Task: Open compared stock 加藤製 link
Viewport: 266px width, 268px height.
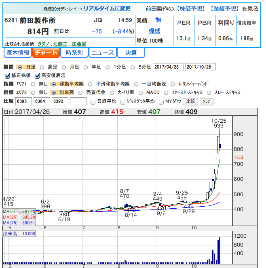Action: 79,44
